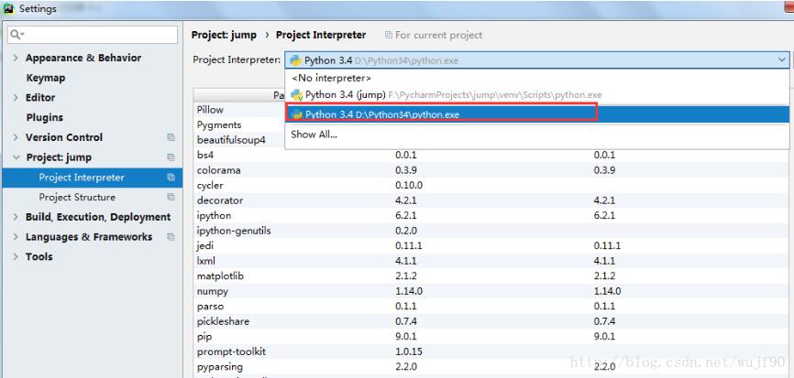Select the pip package row
Screen dimensions: 794x378
pos(491,337)
